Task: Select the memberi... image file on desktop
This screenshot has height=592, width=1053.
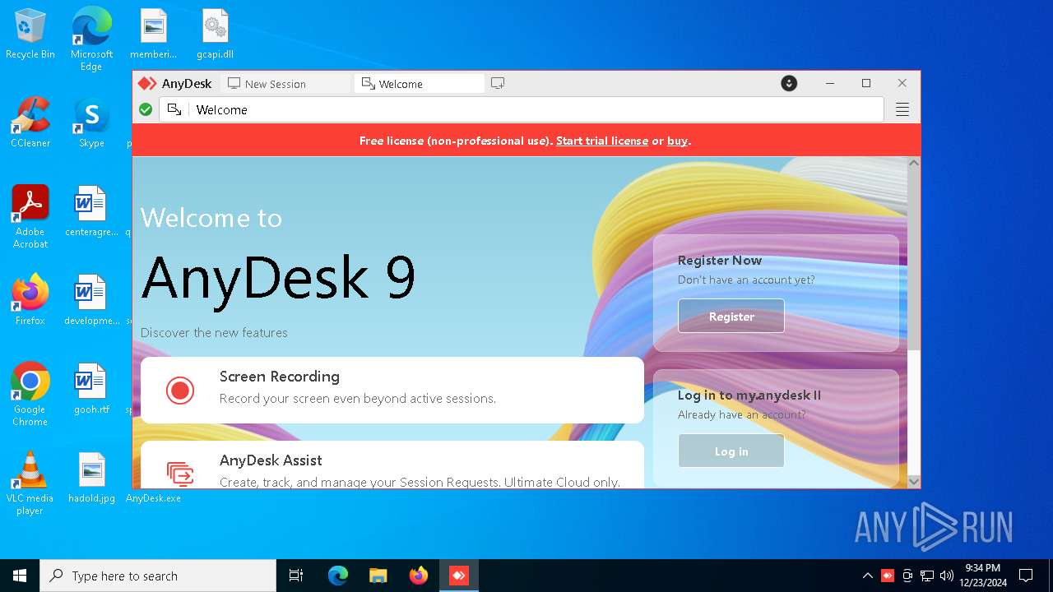Action: [x=153, y=35]
